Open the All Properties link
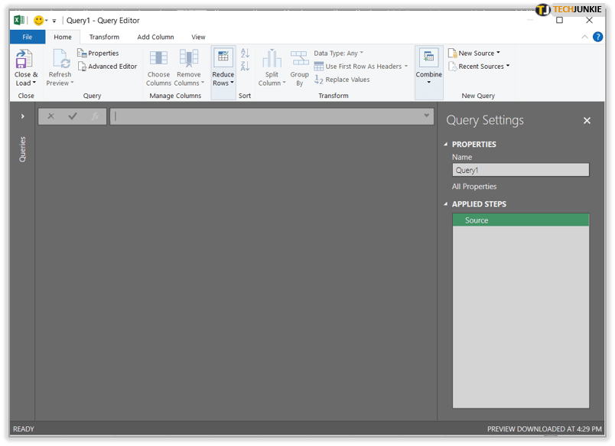 point(474,187)
